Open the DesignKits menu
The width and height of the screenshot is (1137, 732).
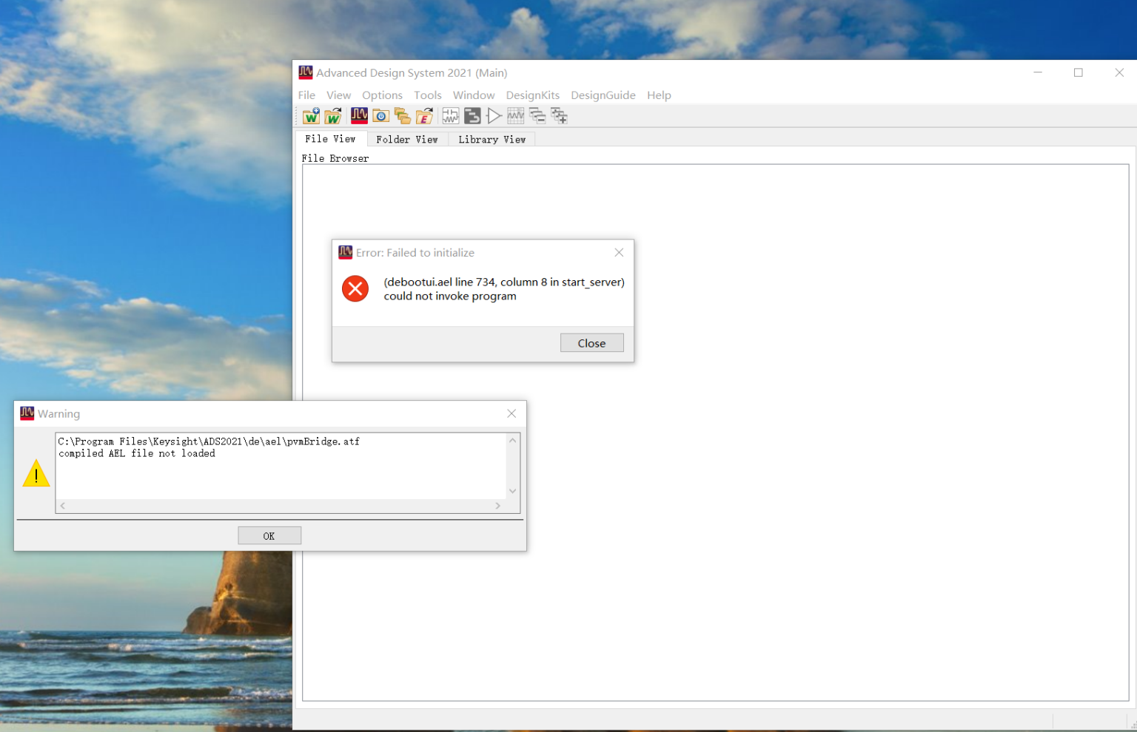click(532, 95)
